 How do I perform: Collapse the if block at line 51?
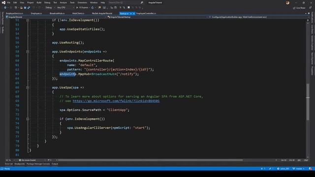[28, 20]
